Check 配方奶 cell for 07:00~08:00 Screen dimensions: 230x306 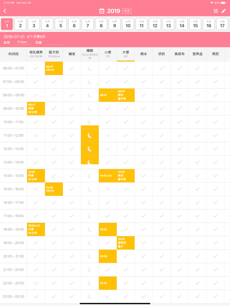point(54,82)
